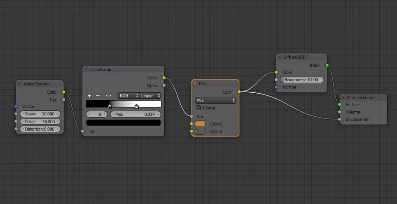The height and width of the screenshot is (204, 397).
Task: Flip the ColorRamp with arrows icon
Action: click(x=108, y=96)
